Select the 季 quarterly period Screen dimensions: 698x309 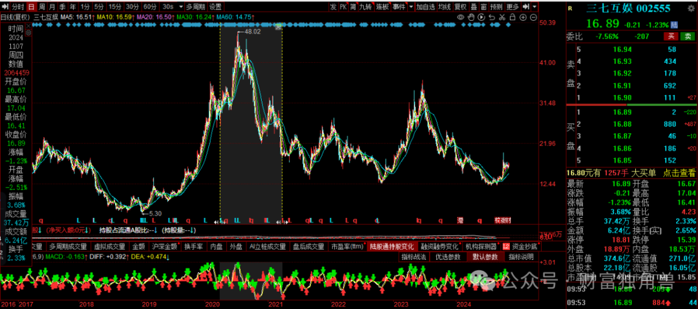[x=63, y=6]
